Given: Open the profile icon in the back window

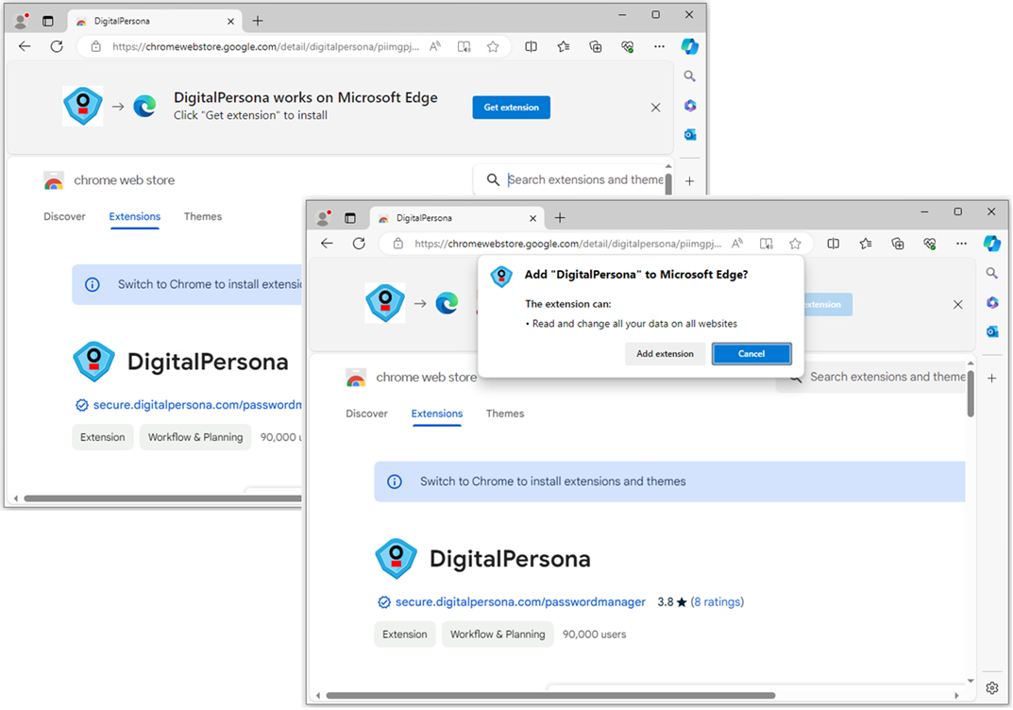Looking at the screenshot, I should click(21, 22).
